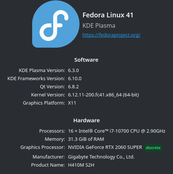Click the Manufacturer label
173x174 pixels.
(49, 157)
